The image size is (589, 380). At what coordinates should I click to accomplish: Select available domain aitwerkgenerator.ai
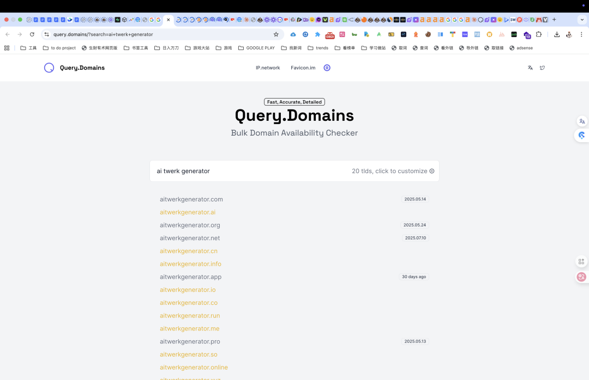tap(188, 212)
